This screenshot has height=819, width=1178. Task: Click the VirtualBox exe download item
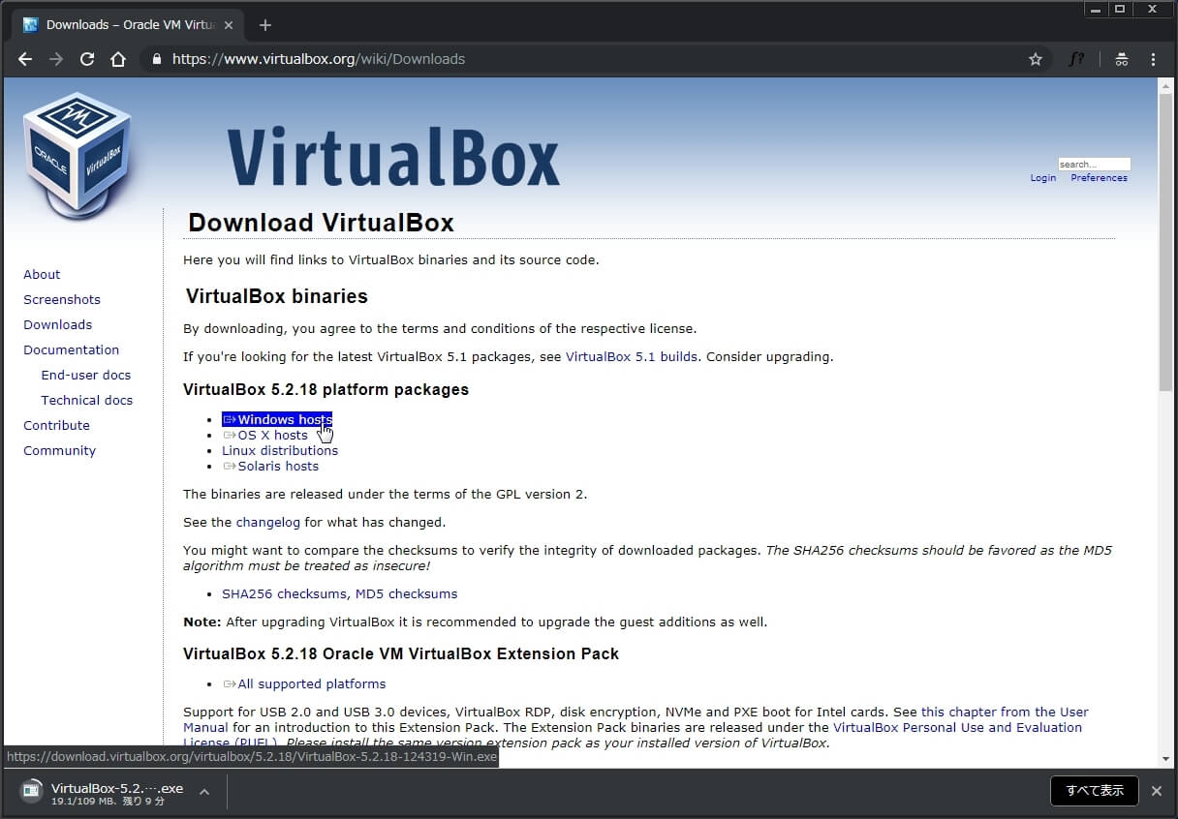(107, 792)
